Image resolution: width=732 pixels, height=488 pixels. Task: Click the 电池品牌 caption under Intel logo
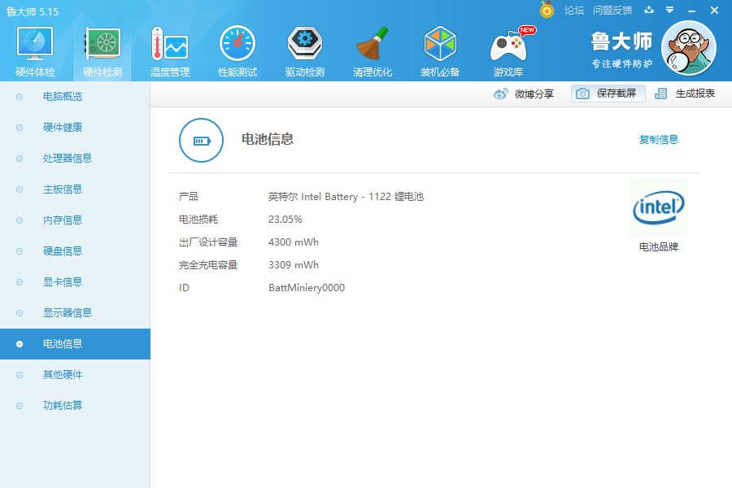point(659,246)
